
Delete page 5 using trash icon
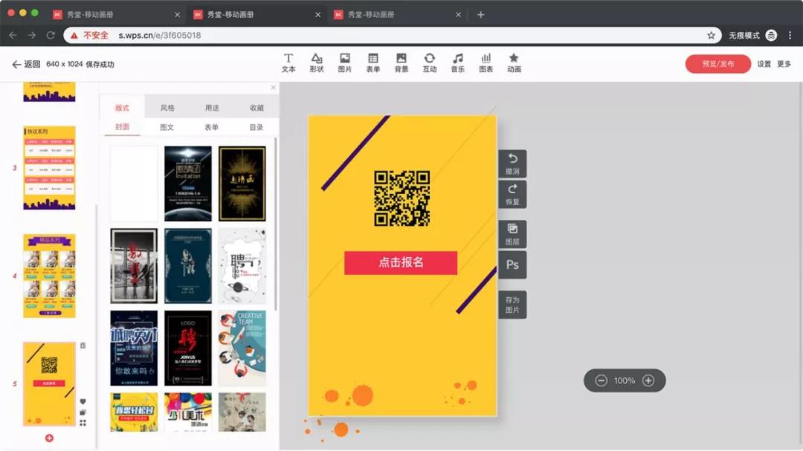point(83,345)
